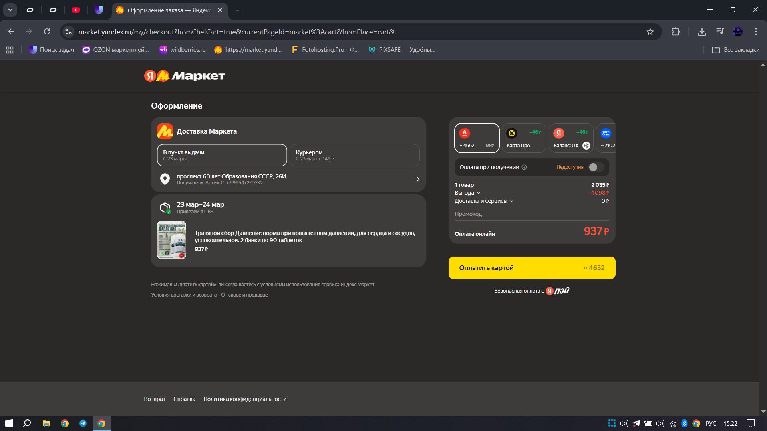The height and width of the screenshot is (431, 767).
Task: Open Telegram from the Windows taskbar
Action: click(x=83, y=423)
